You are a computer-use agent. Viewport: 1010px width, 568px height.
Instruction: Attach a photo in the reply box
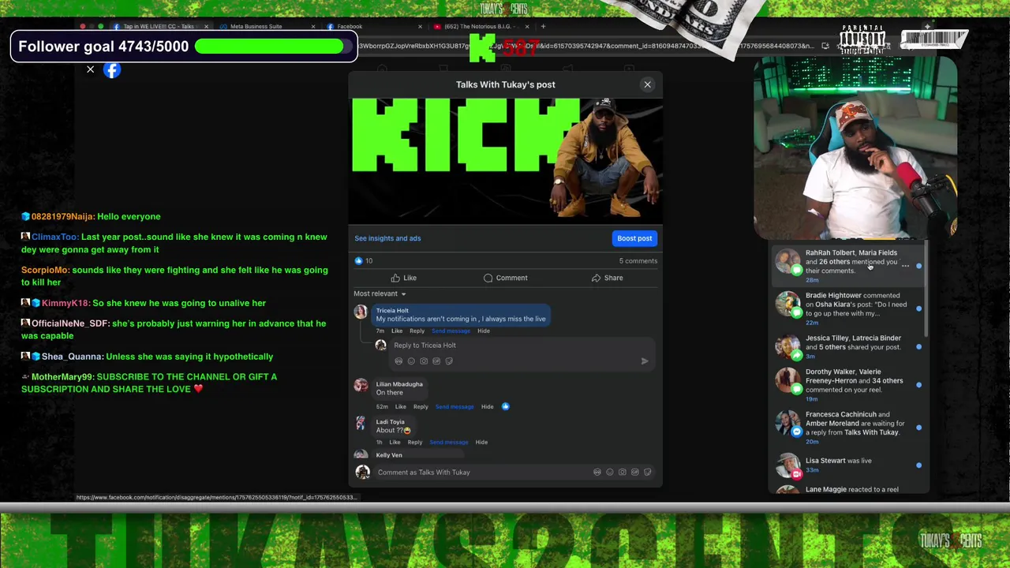point(424,361)
